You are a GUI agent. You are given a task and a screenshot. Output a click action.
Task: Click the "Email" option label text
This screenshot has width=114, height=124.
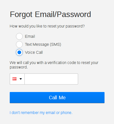[x=30, y=36]
